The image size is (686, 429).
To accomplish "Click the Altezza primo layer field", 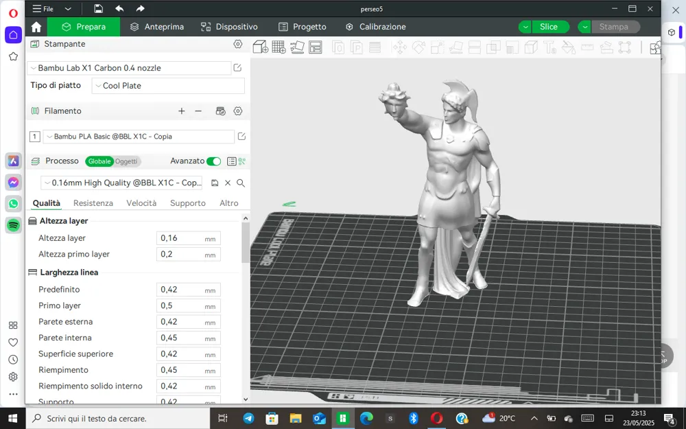I will pos(189,255).
